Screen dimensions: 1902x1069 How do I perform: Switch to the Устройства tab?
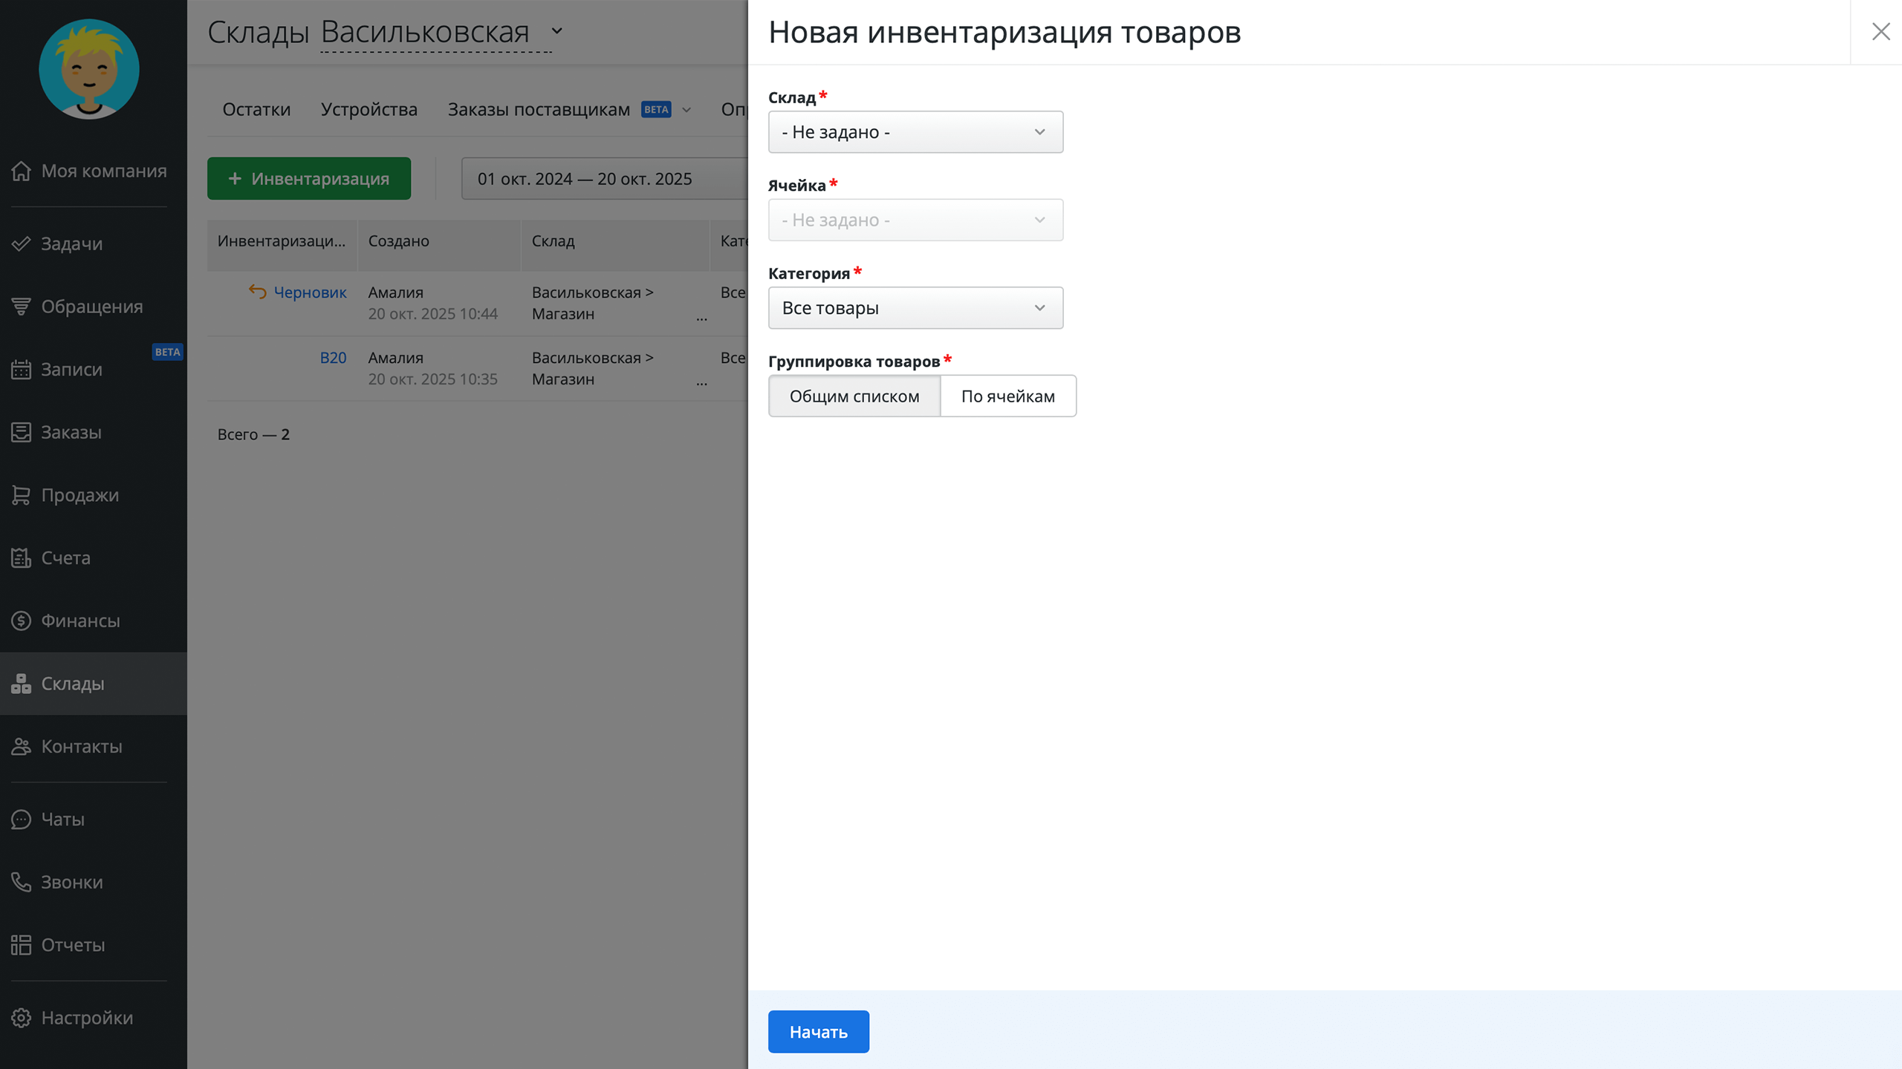click(369, 109)
